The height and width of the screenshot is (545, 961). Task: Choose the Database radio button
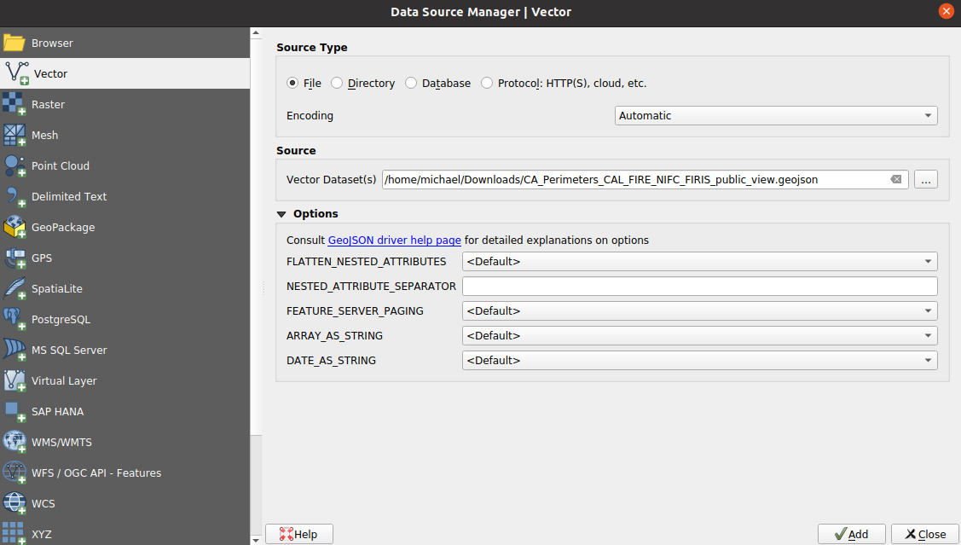411,84
